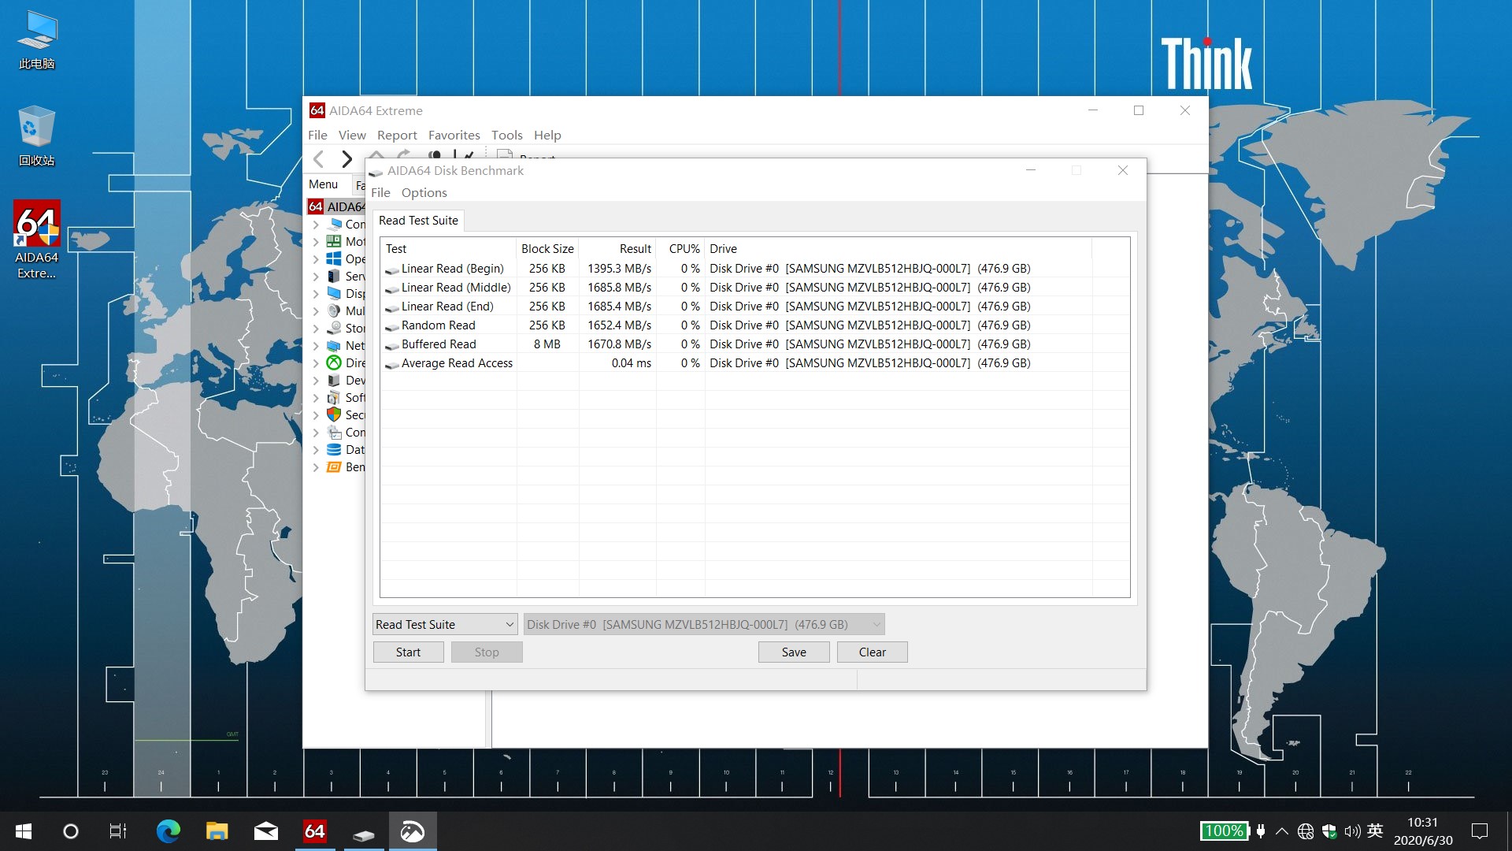
Task: Click the Multimedia speaker icon in the tree
Action: tap(334, 310)
